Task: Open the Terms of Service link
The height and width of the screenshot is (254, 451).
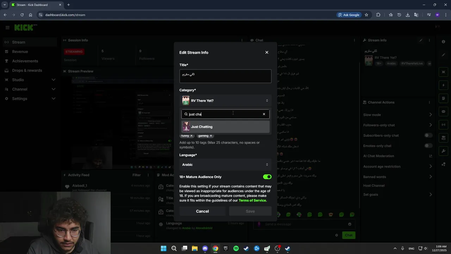Action: [x=252, y=200]
